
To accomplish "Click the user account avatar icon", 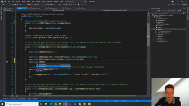I will pyautogui.click(x=172, y=1).
